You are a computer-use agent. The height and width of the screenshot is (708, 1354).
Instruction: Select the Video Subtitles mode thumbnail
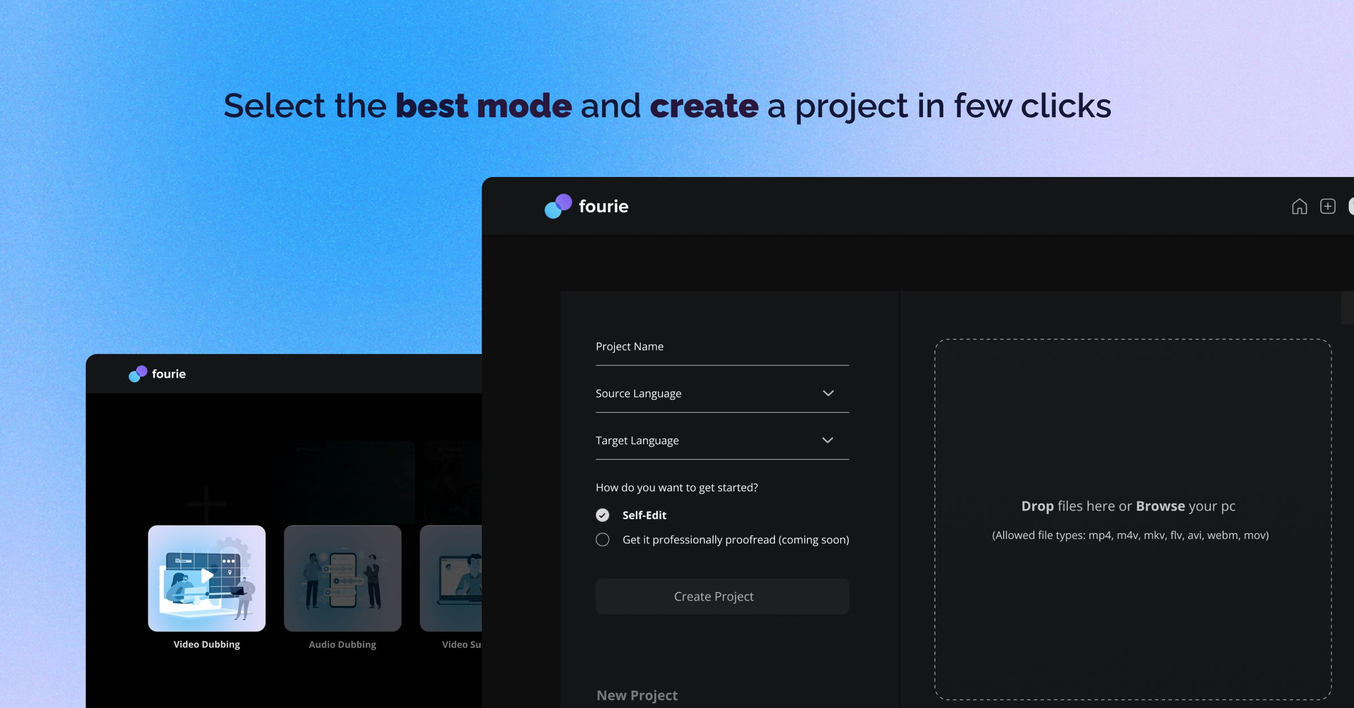coord(451,578)
